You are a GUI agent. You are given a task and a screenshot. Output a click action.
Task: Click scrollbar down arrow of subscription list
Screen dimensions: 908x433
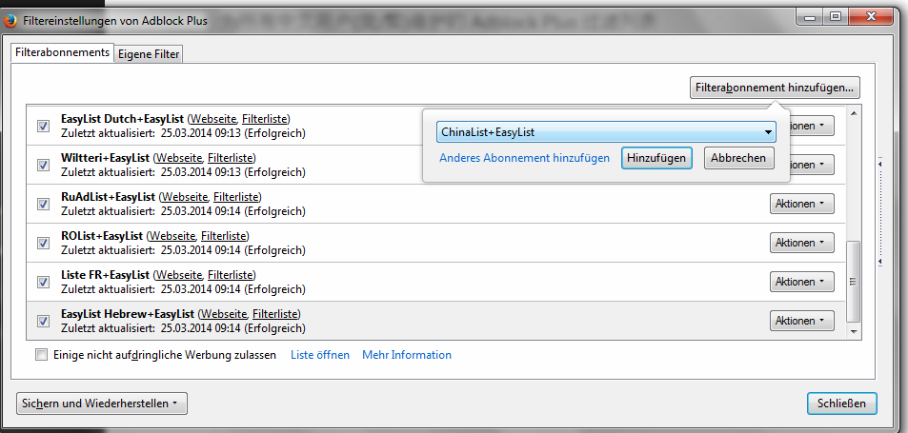(854, 332)
